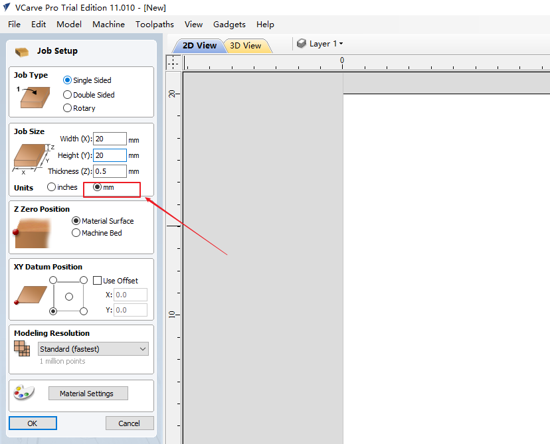This screenshot has width=550, height=444.
Task: Click the Layer 1 stack icon
Action: point(302,43)
